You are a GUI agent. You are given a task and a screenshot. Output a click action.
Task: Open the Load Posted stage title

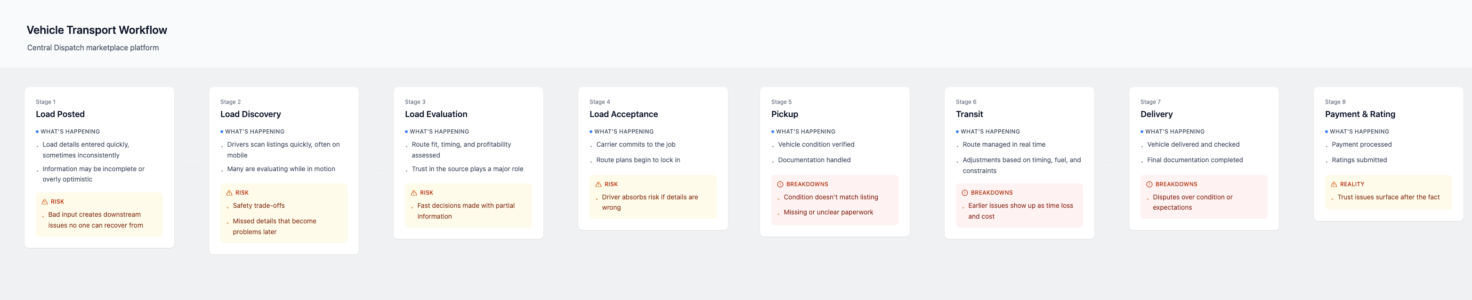pyautogui.click(x=60, y=114)
